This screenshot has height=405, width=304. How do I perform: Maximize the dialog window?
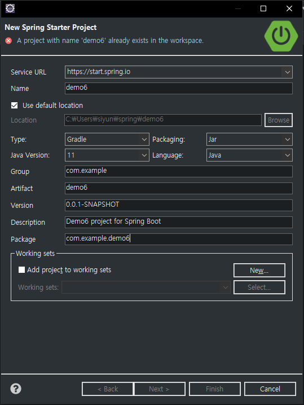click(263, 8)
